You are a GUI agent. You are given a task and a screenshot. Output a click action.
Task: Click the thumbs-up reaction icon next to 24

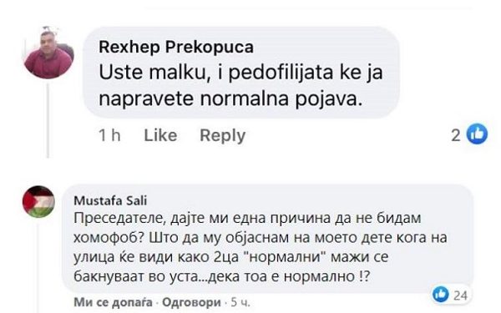pyautogui.click(x=440, y=295)
